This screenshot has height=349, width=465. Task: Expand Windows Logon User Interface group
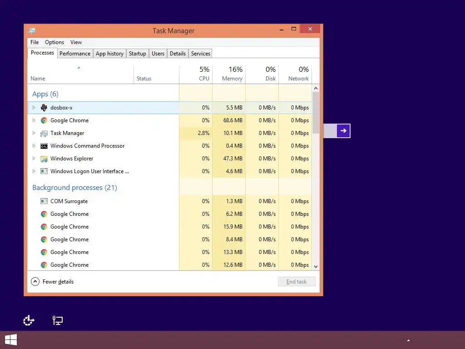[x=34, y=171]
